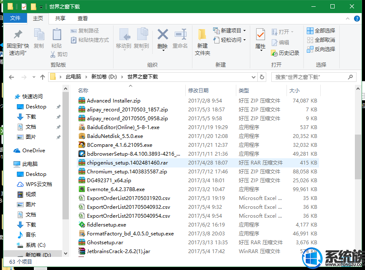
Task: Click the Rename icon
Action: tap(181, 35)
